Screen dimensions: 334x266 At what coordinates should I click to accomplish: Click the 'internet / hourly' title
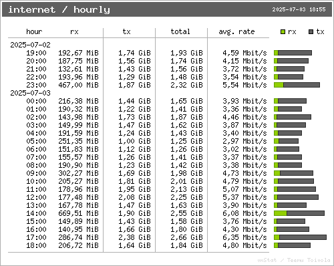tap(59, 10)
